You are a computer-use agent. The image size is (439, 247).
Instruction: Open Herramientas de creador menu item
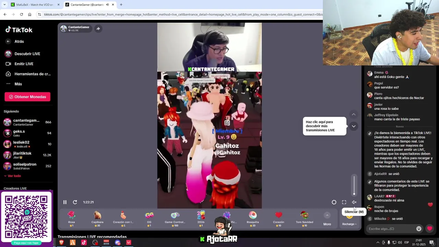28,74
